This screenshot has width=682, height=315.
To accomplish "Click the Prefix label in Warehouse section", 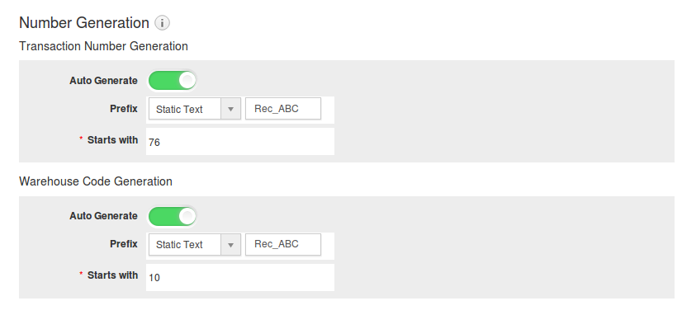I will pos(124,244).
